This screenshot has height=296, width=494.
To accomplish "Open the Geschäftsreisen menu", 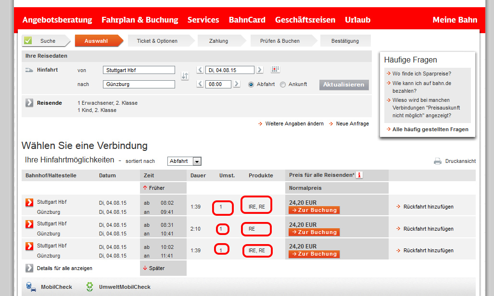I will click(x=305, y=20).
